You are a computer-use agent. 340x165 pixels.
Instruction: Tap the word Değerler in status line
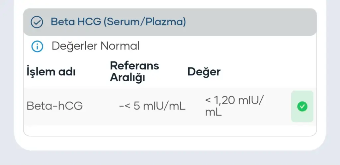pos(74,46)
